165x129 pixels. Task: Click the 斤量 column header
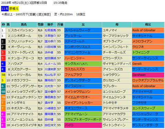60,24
